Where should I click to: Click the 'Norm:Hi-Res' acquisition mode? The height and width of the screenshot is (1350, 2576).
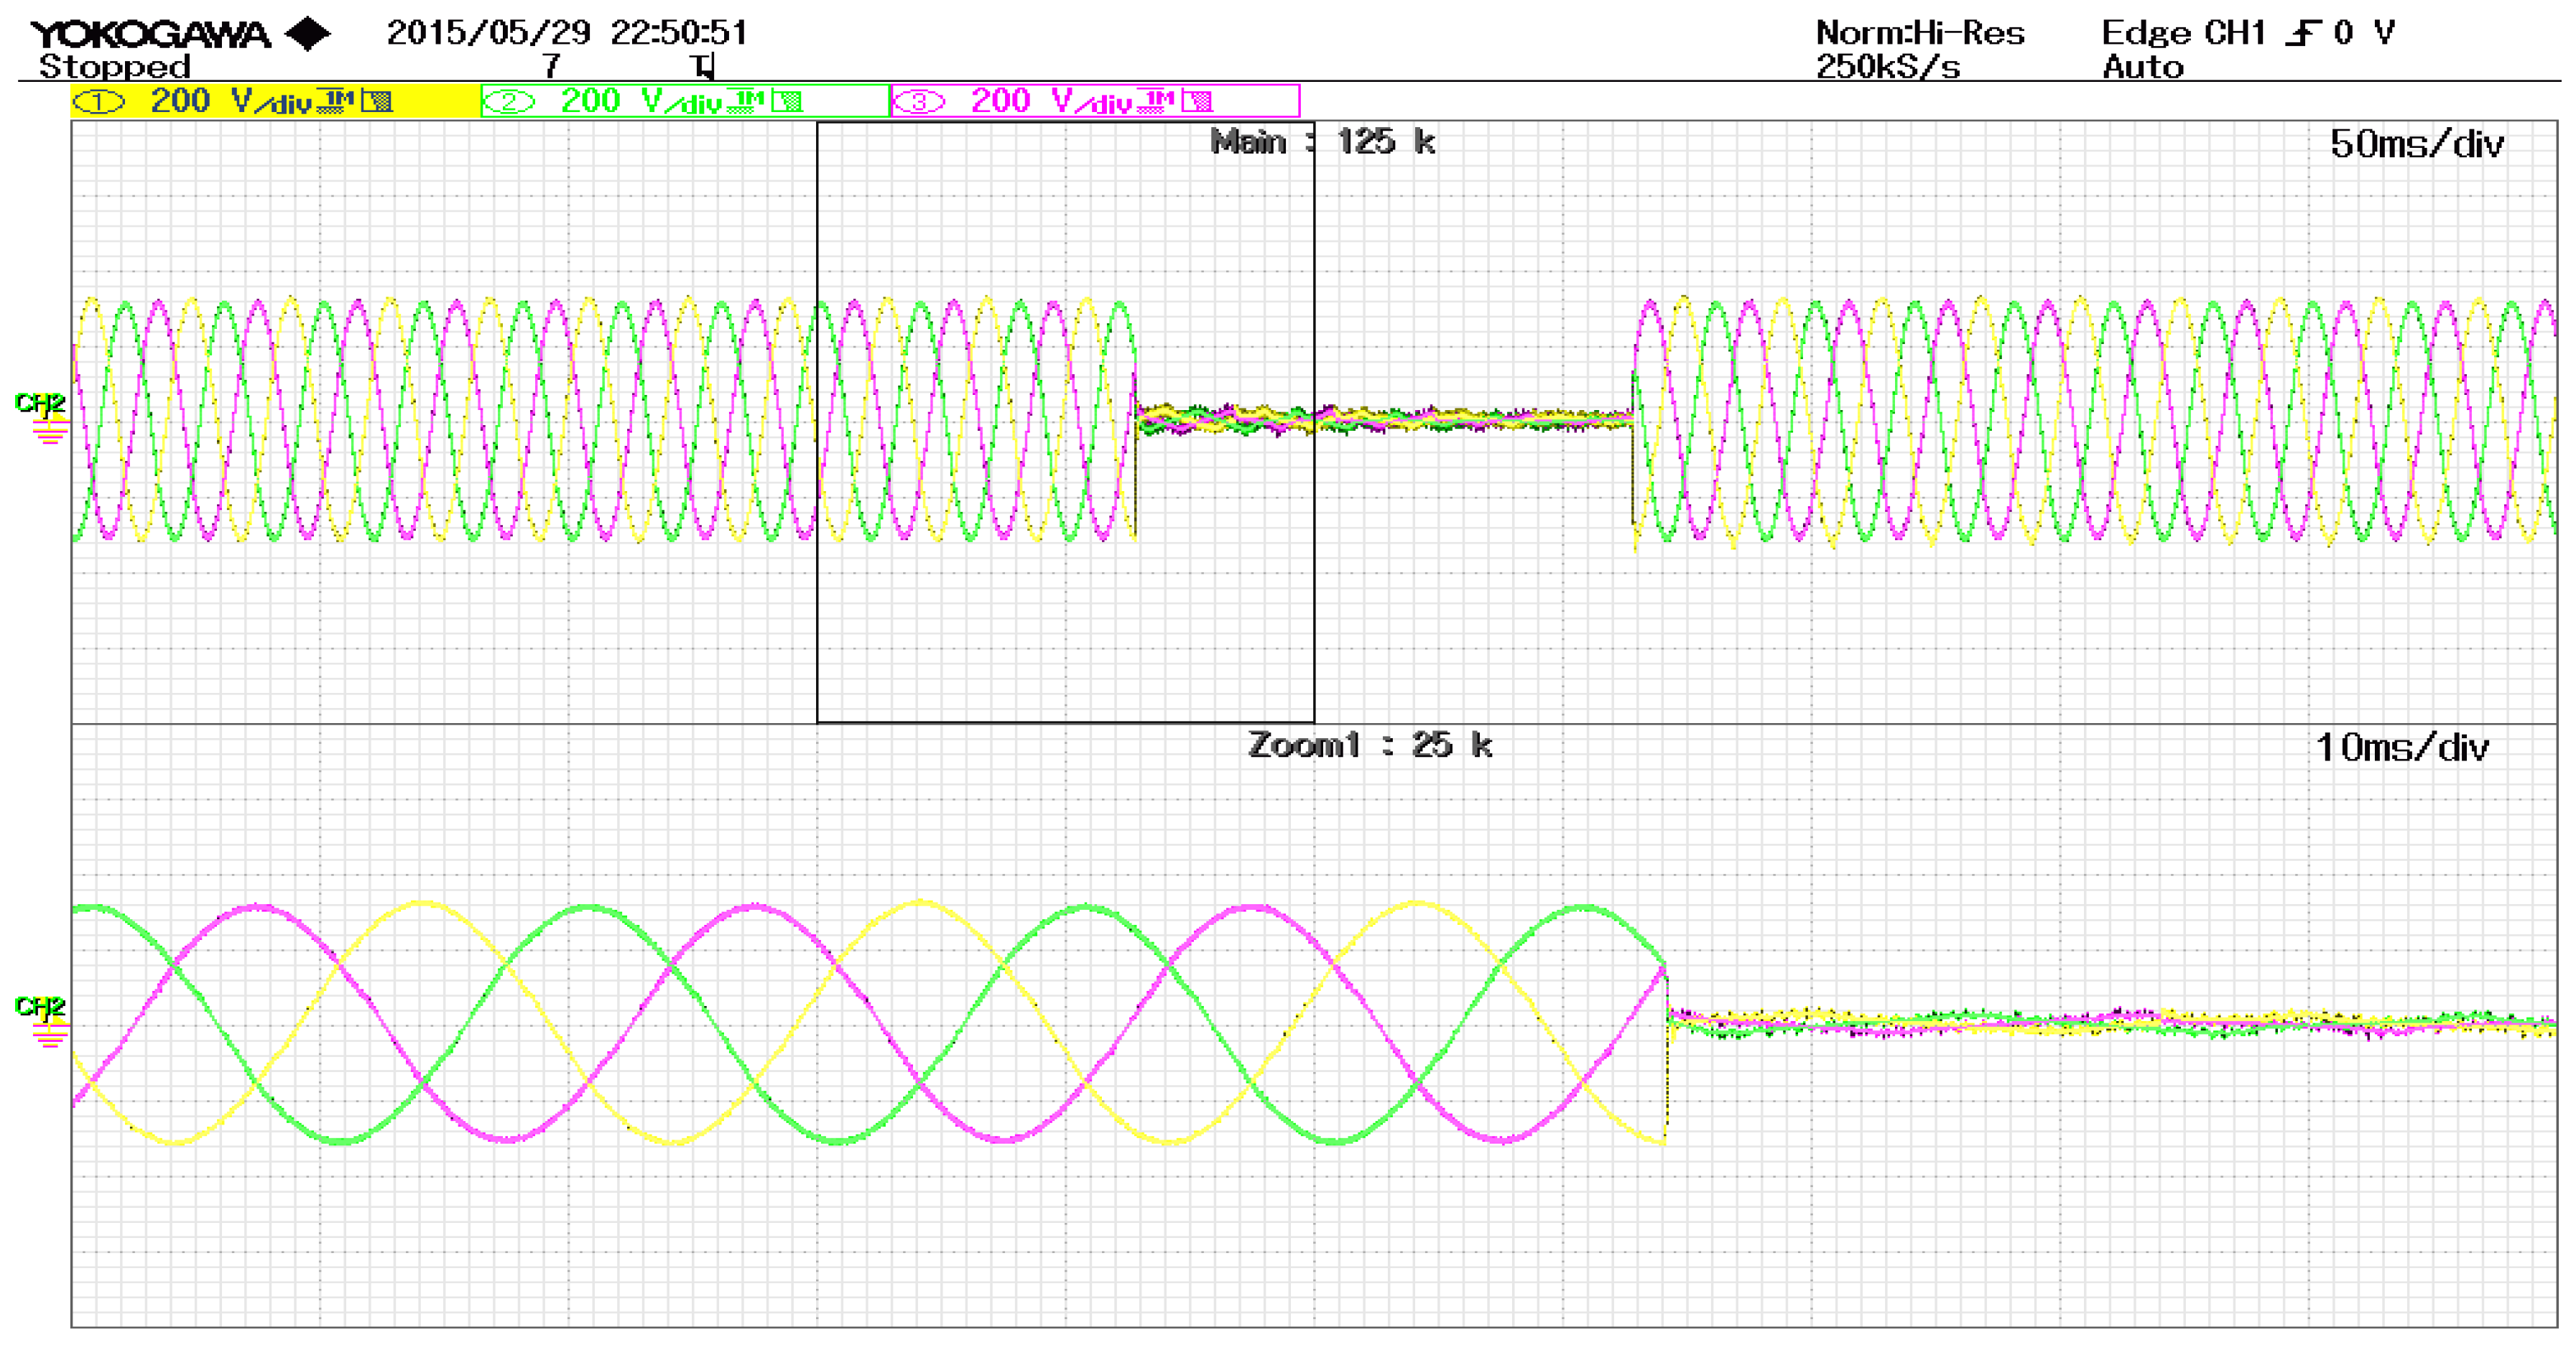tap(1920, 33)
